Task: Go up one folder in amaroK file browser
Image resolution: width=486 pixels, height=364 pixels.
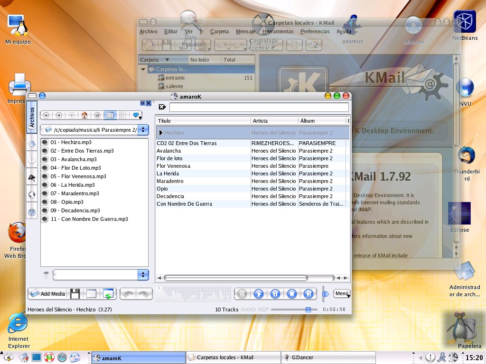Action: point(46,115)
